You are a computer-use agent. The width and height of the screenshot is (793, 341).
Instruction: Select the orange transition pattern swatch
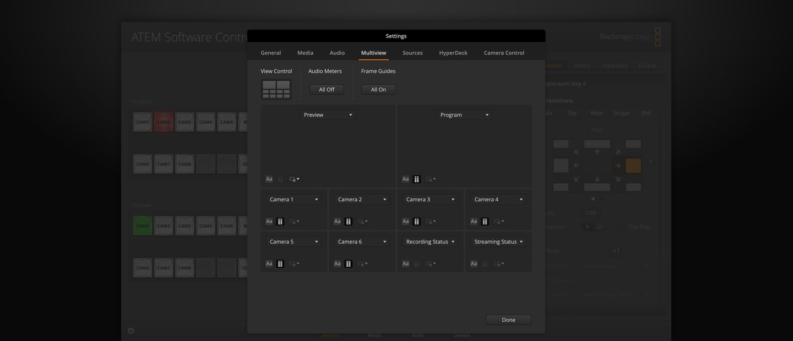point(633,166)
